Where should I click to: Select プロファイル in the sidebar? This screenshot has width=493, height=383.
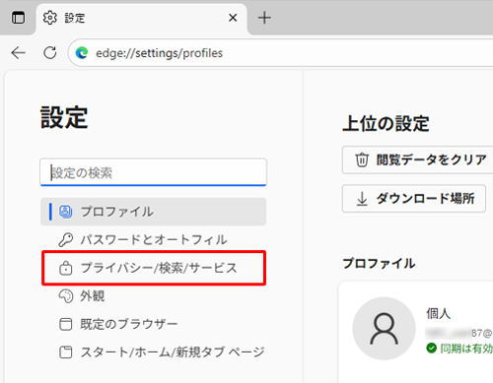click(153, 212)
